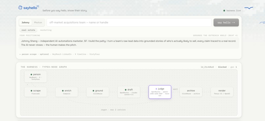
Task: Click the GROUNDS THE OUTREACH ANGLE label
Action: click(215, 35)
